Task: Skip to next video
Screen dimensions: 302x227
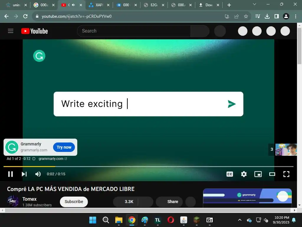Action: click(x=24, y=174)
